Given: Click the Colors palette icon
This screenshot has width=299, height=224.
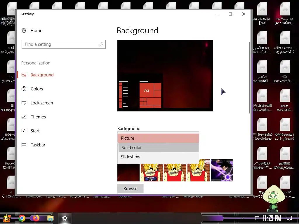Looking at the screenshot, I should 24,89.
